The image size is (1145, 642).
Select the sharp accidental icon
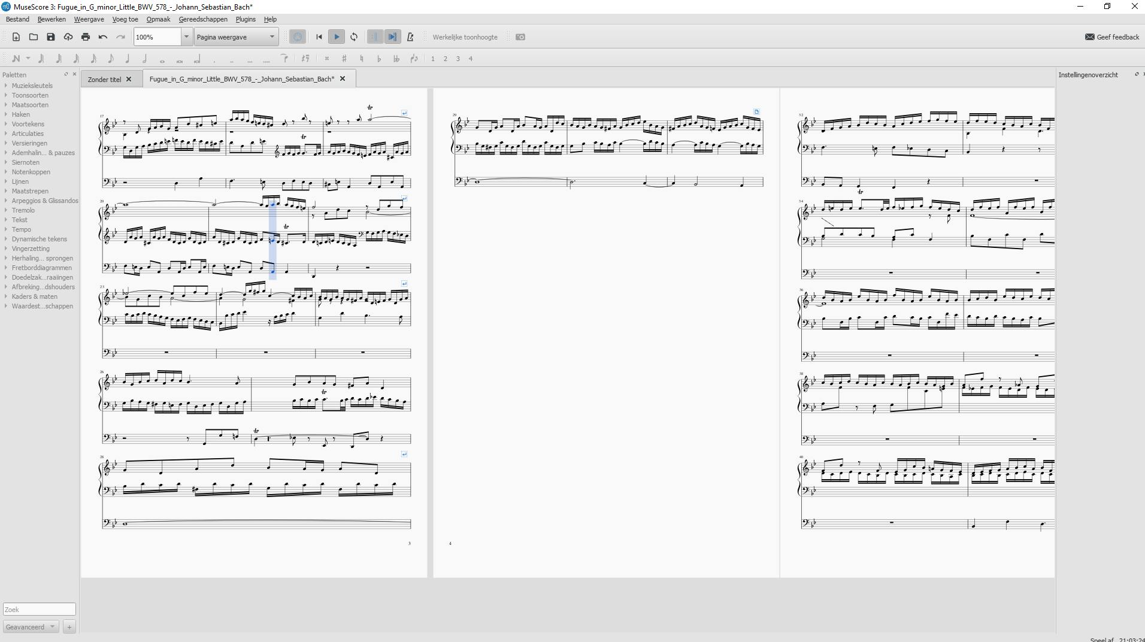click(x=344, y=59)
